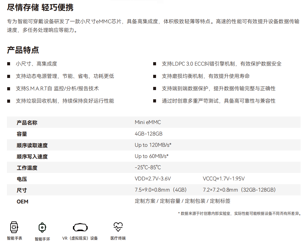
Task: Click the Up to 120MB/s* read speed
Action: tap(153, 145)
